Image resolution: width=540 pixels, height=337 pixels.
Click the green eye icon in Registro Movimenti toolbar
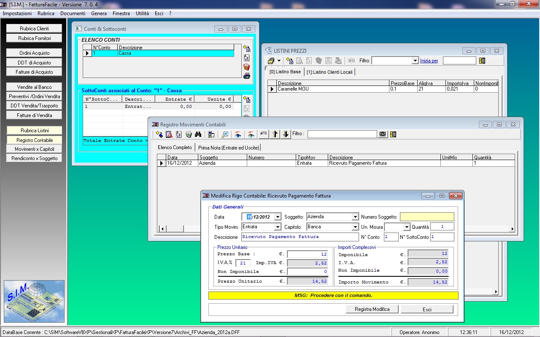point(251,134)
